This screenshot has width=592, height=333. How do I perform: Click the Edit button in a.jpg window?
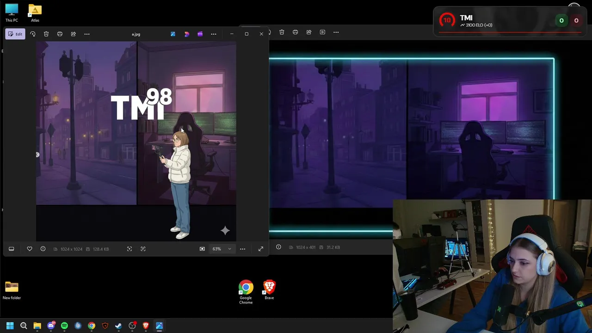15,34
